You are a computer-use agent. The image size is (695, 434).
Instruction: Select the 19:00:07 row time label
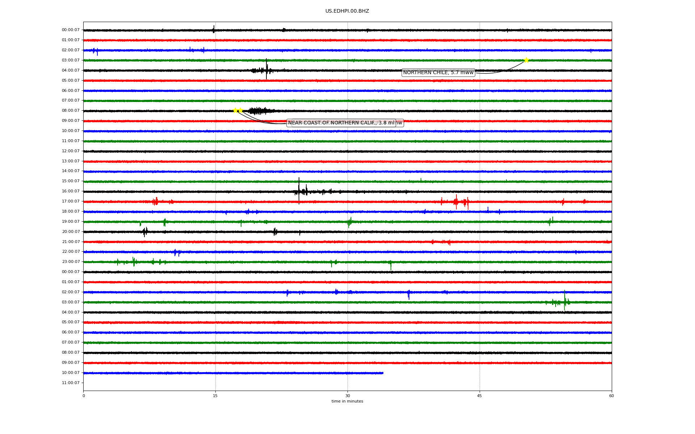[x=71, y=222]
